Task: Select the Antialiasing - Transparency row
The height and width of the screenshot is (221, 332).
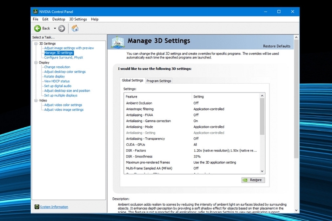Action: [192, 139]
